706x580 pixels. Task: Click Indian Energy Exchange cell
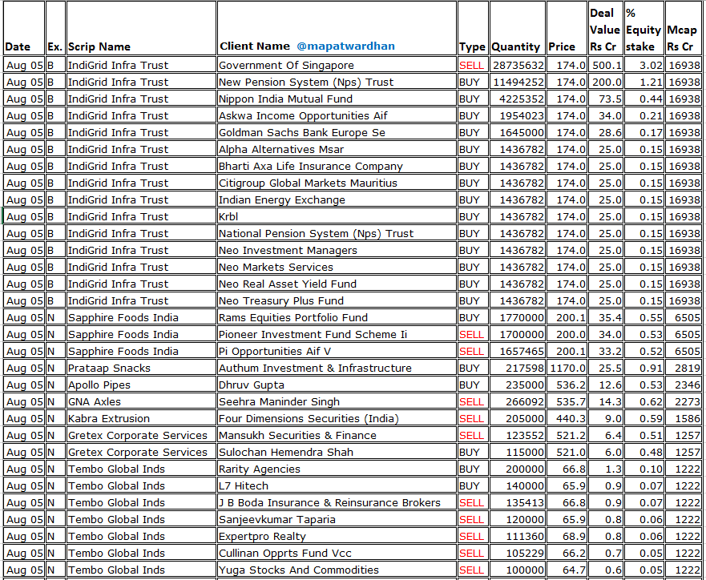337,199
